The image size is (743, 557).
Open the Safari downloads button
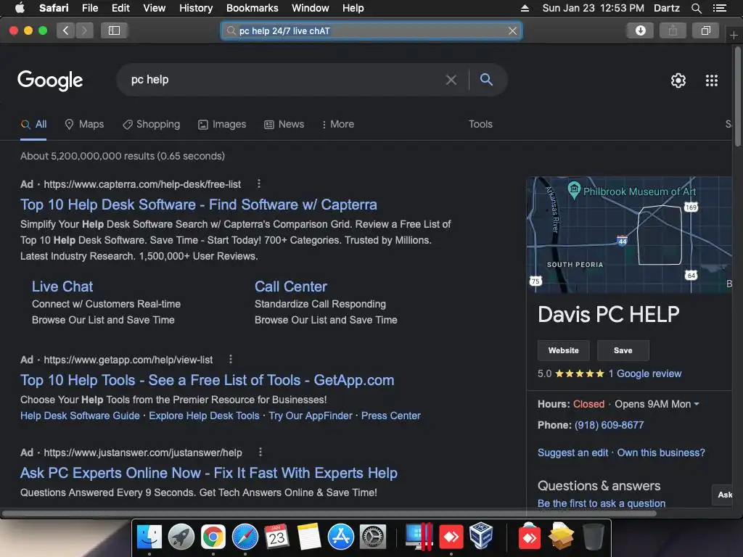[640, 30]
